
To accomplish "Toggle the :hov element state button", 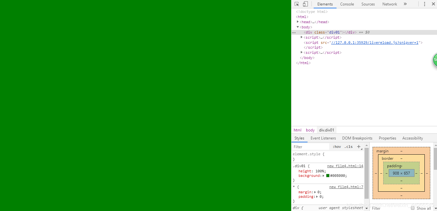I will [x=337, y=147].
